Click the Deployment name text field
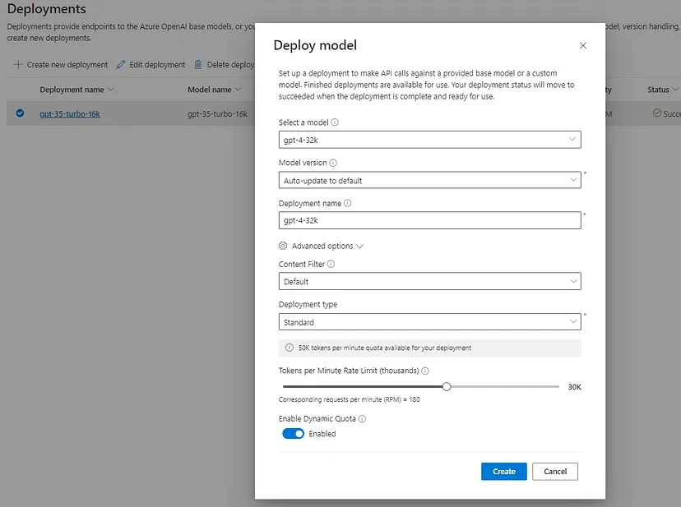This screenshot has width=681, height=507. 429,220
